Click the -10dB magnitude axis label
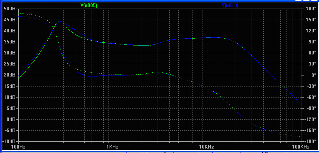The image size is (319, 153). point(9,141)
